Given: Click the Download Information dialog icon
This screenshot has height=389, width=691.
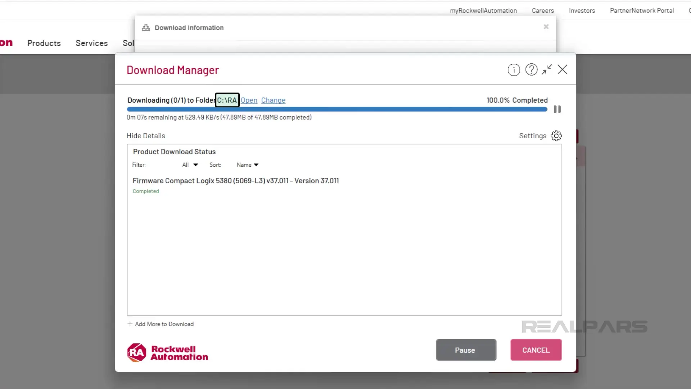Looking at the screenshot, I should tap(146, 27).
